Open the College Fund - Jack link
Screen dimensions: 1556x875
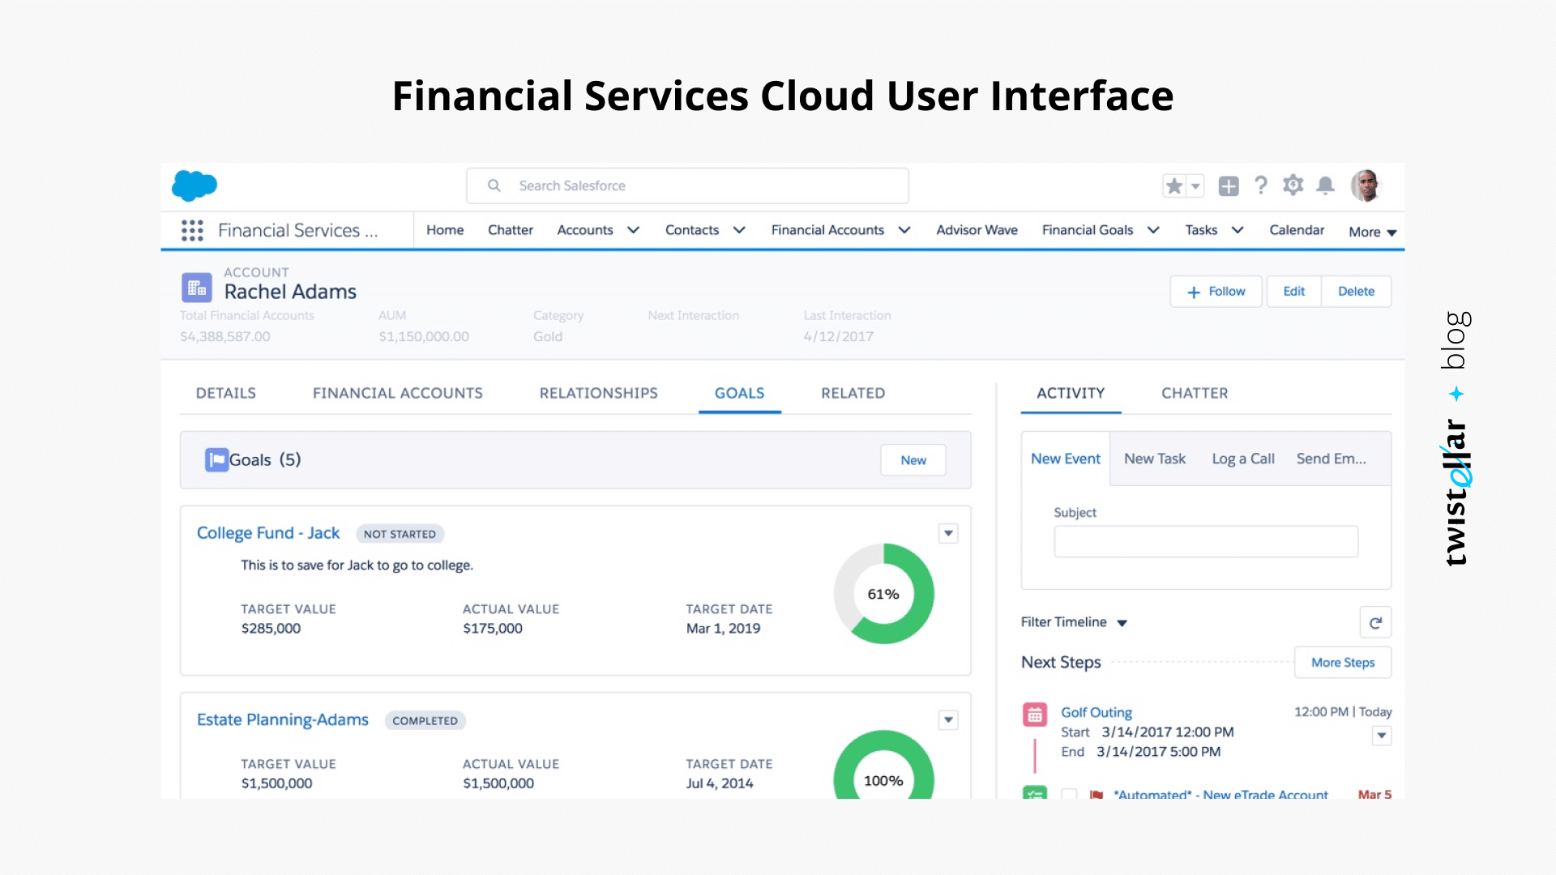tap(268, 533)
